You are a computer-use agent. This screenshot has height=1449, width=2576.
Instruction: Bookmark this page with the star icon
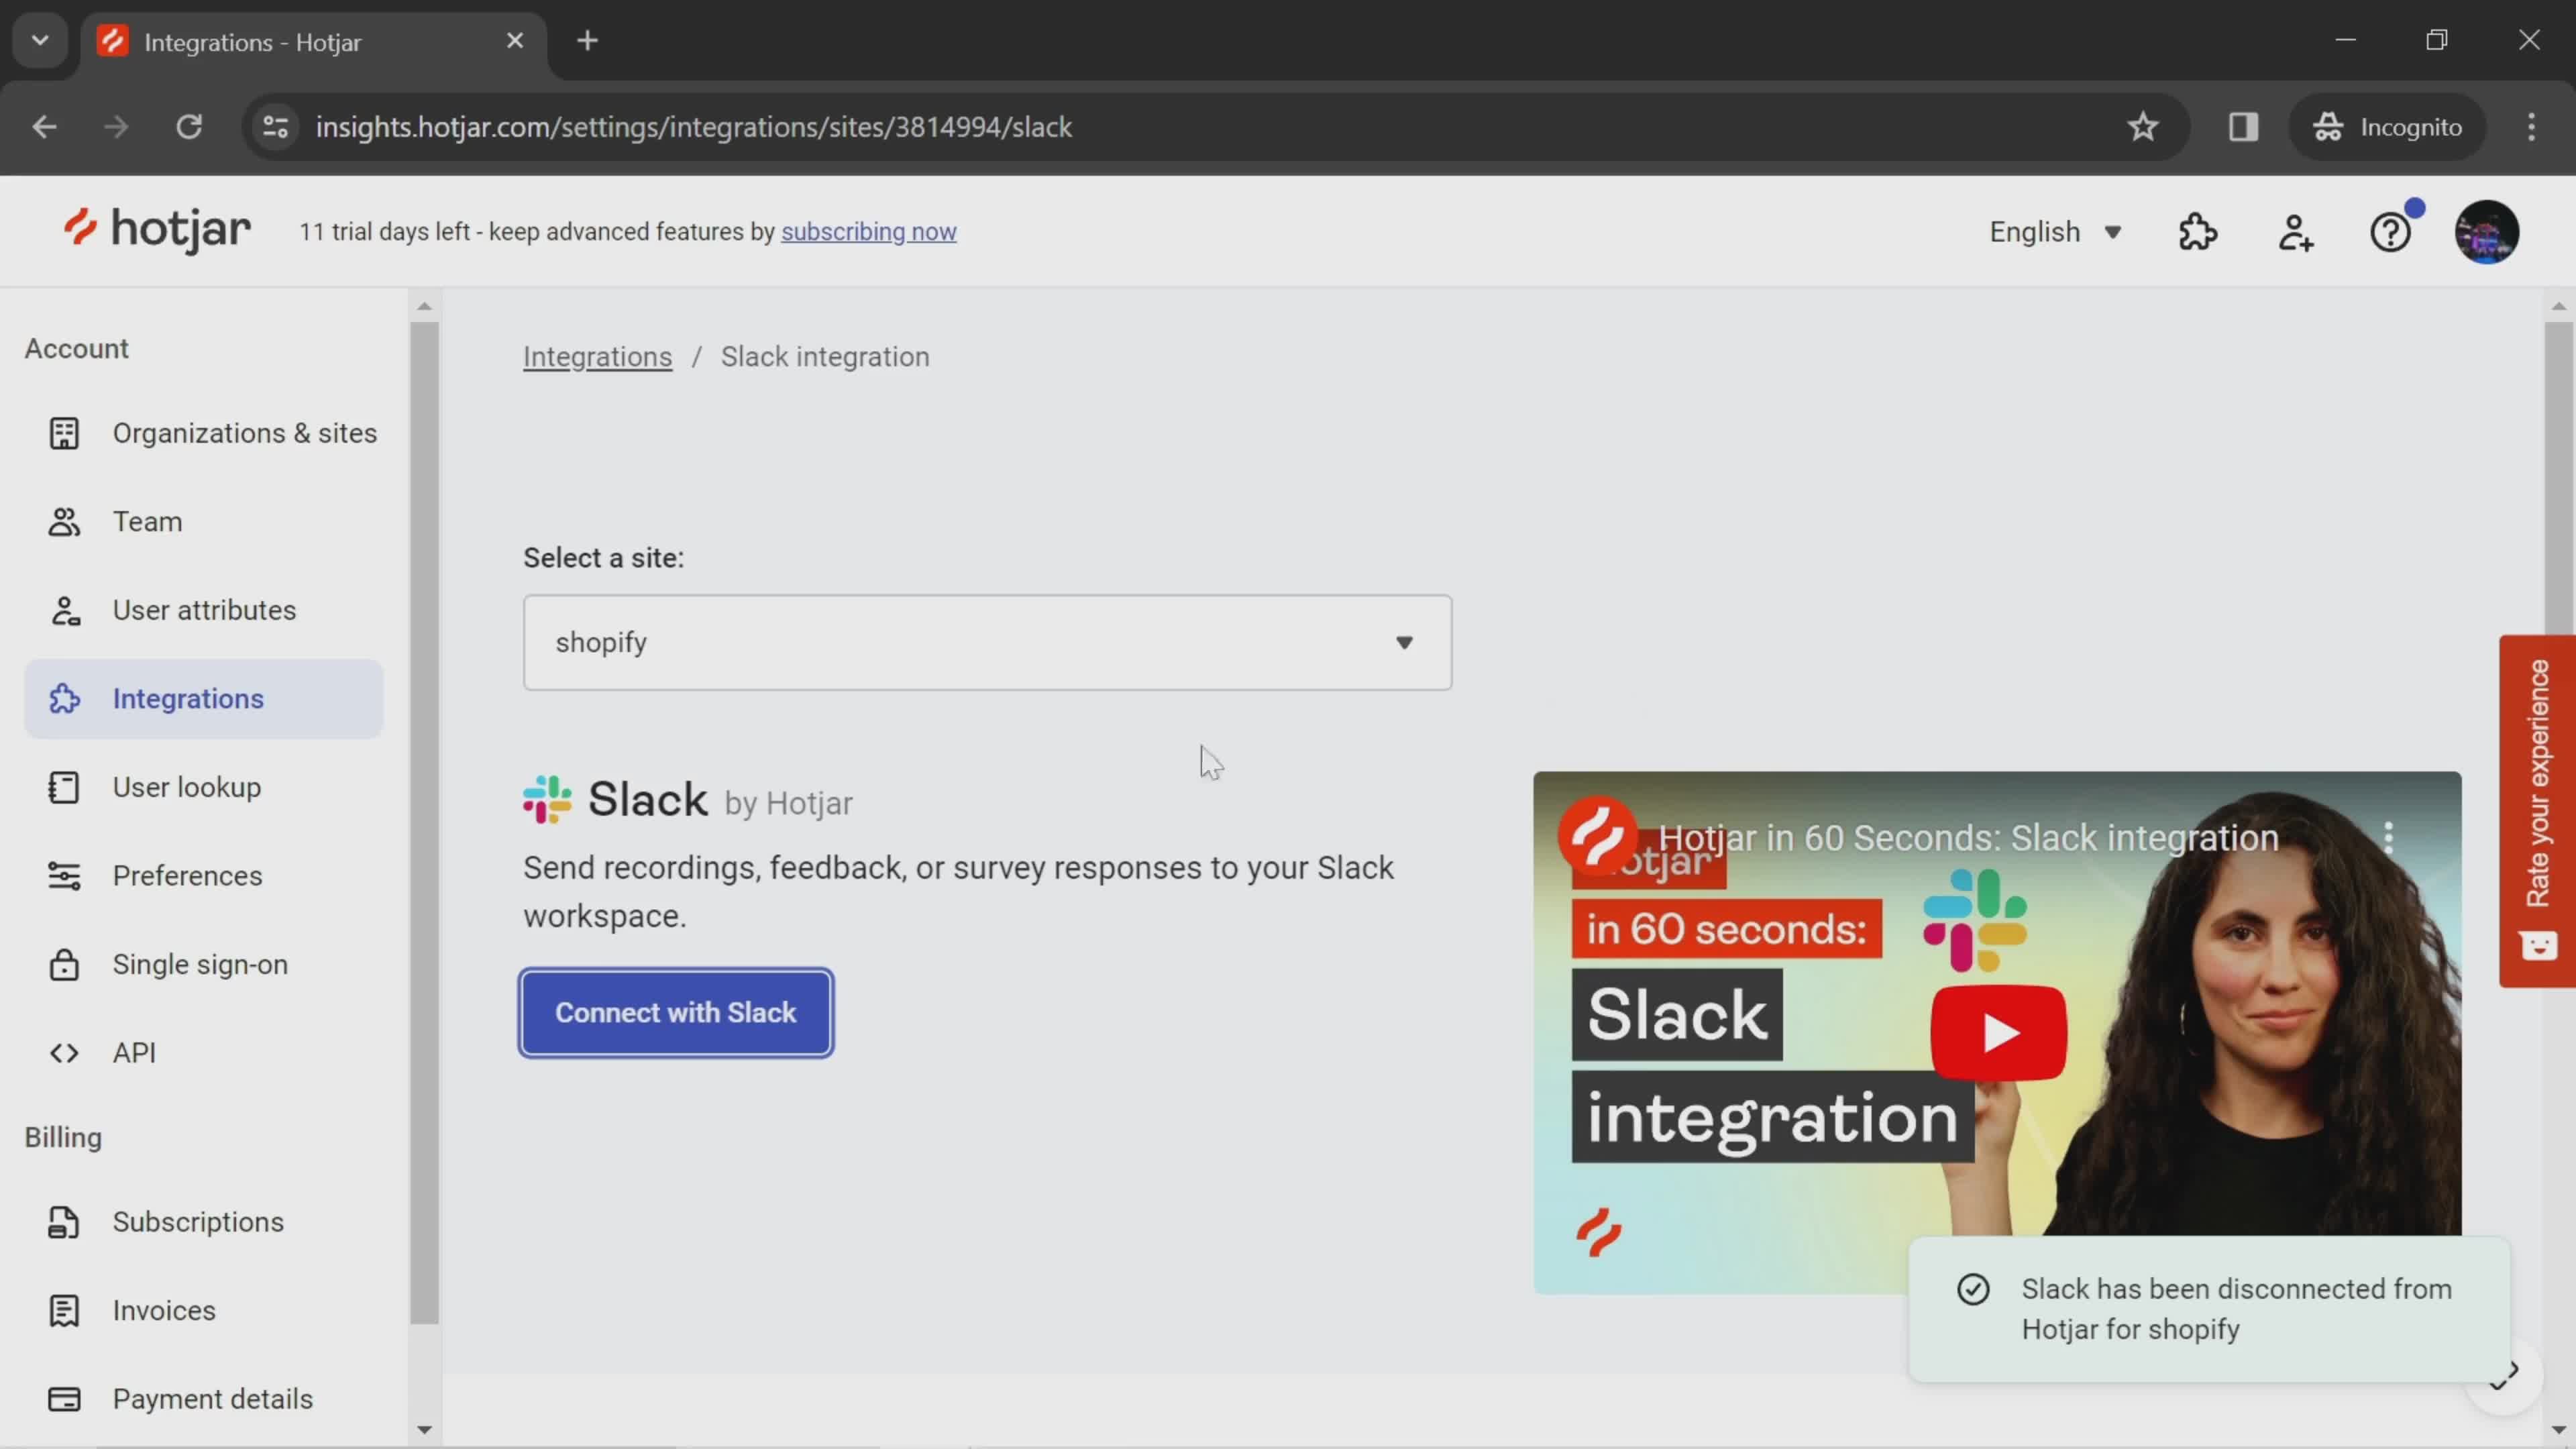coord(2142,127)
